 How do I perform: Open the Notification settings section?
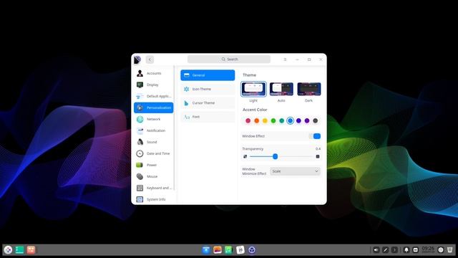[154, 130]
